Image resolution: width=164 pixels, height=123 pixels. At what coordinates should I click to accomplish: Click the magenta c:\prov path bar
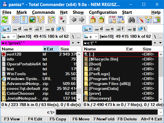(35, 43)
